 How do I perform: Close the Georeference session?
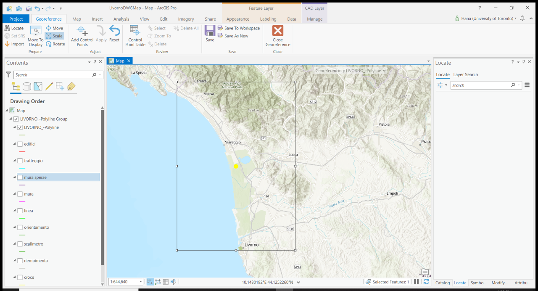pos(278,36)
